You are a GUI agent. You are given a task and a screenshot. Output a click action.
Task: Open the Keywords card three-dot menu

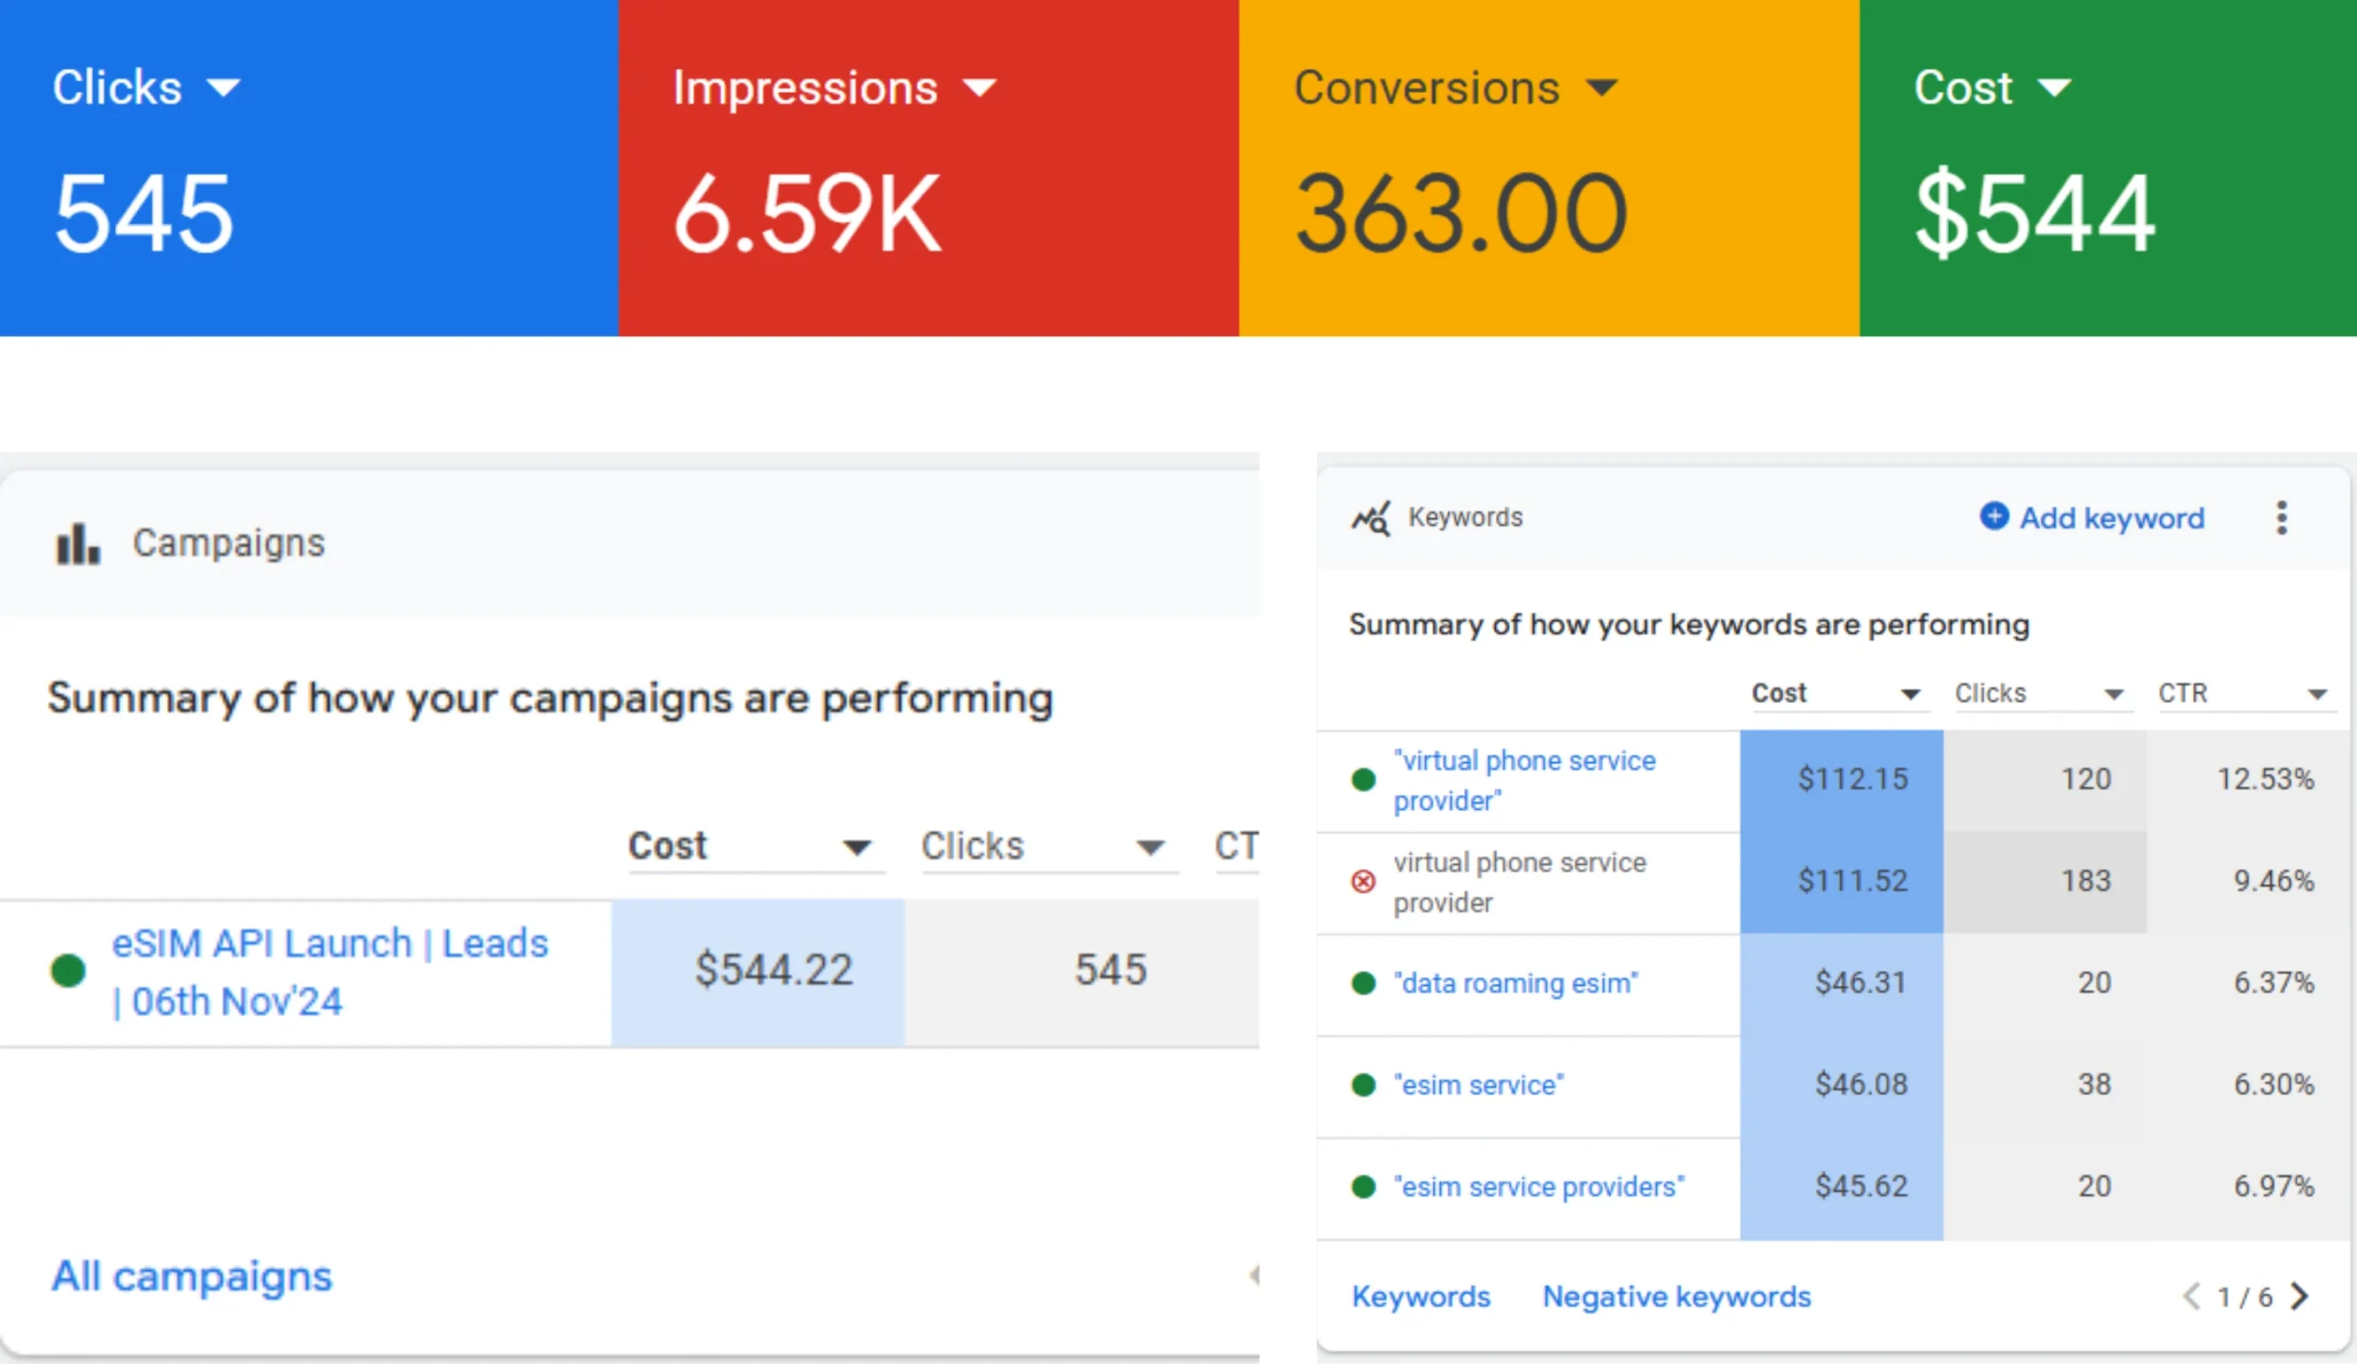click(2282, 517)
